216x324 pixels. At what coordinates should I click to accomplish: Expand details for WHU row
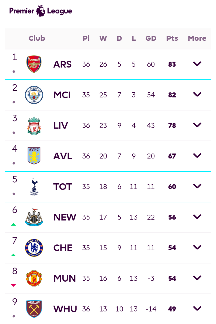197,308
